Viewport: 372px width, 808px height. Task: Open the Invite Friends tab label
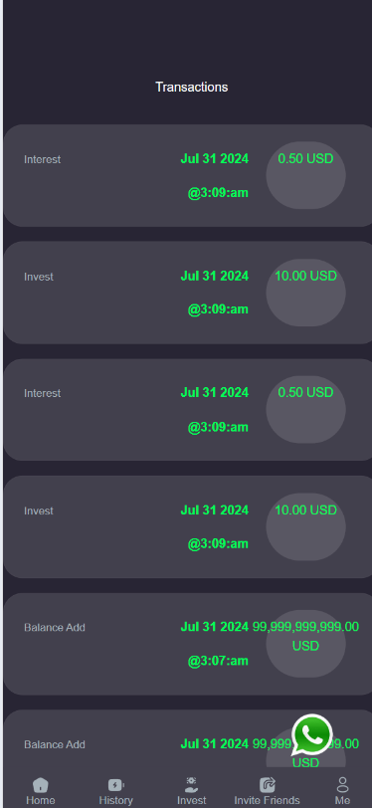pyautogui.click(x=267, y=800)
